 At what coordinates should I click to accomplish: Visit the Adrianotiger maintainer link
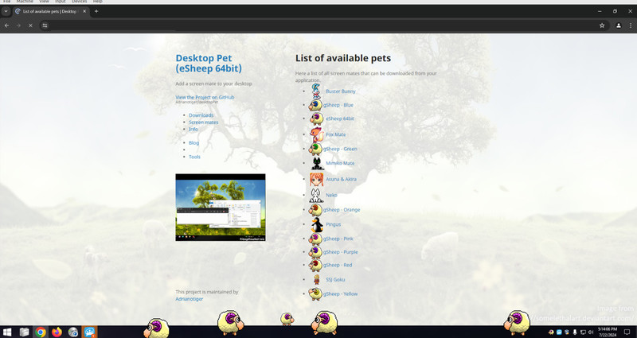click(190, 299)
